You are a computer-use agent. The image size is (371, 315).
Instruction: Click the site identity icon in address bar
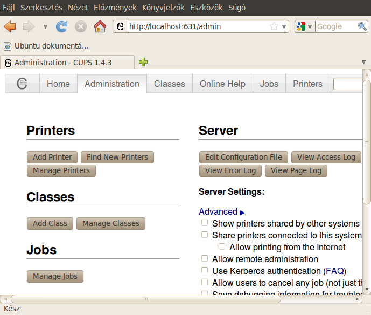(x=120, y=26)
